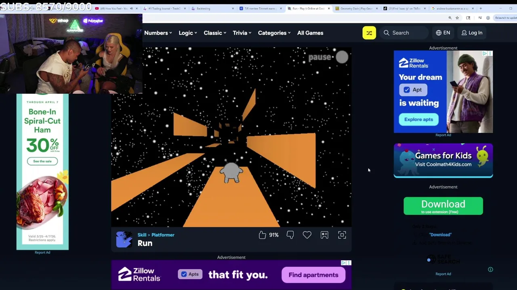The width and height of the screenshot is (517, 290).
Task: Click the thumbs-up like icon
Action: click(263, 235)
